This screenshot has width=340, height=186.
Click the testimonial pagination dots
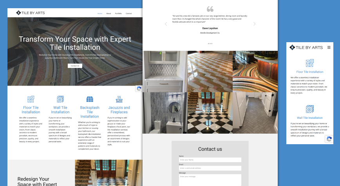210,44
